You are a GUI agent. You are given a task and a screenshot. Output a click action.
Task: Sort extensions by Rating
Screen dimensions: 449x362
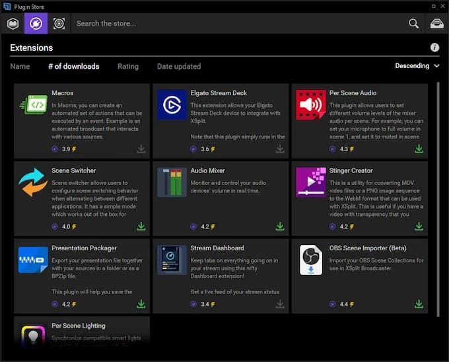coord(128,66)
